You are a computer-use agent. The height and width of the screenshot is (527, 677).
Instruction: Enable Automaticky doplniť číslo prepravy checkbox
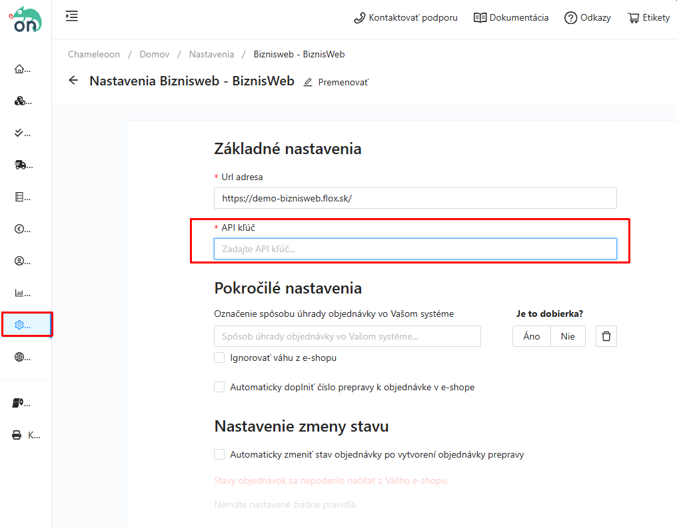pos(219,387)
